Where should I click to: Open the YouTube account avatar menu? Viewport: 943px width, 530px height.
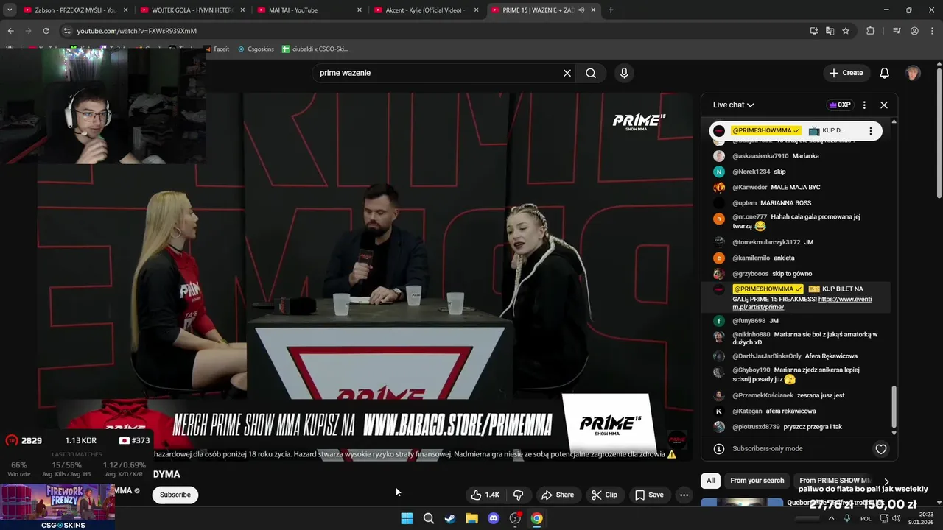point(913,73)
